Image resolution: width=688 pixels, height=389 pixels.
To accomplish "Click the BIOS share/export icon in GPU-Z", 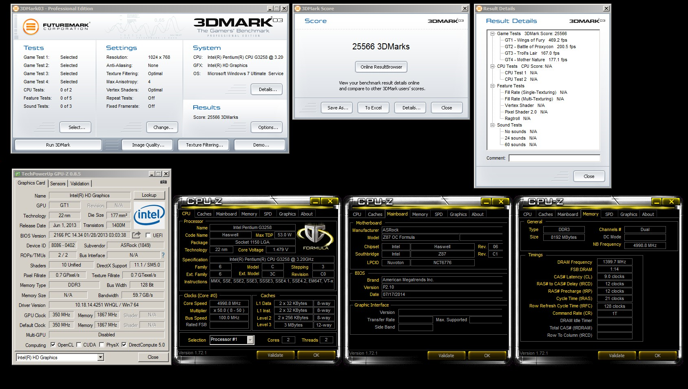I will coord(137,235).
